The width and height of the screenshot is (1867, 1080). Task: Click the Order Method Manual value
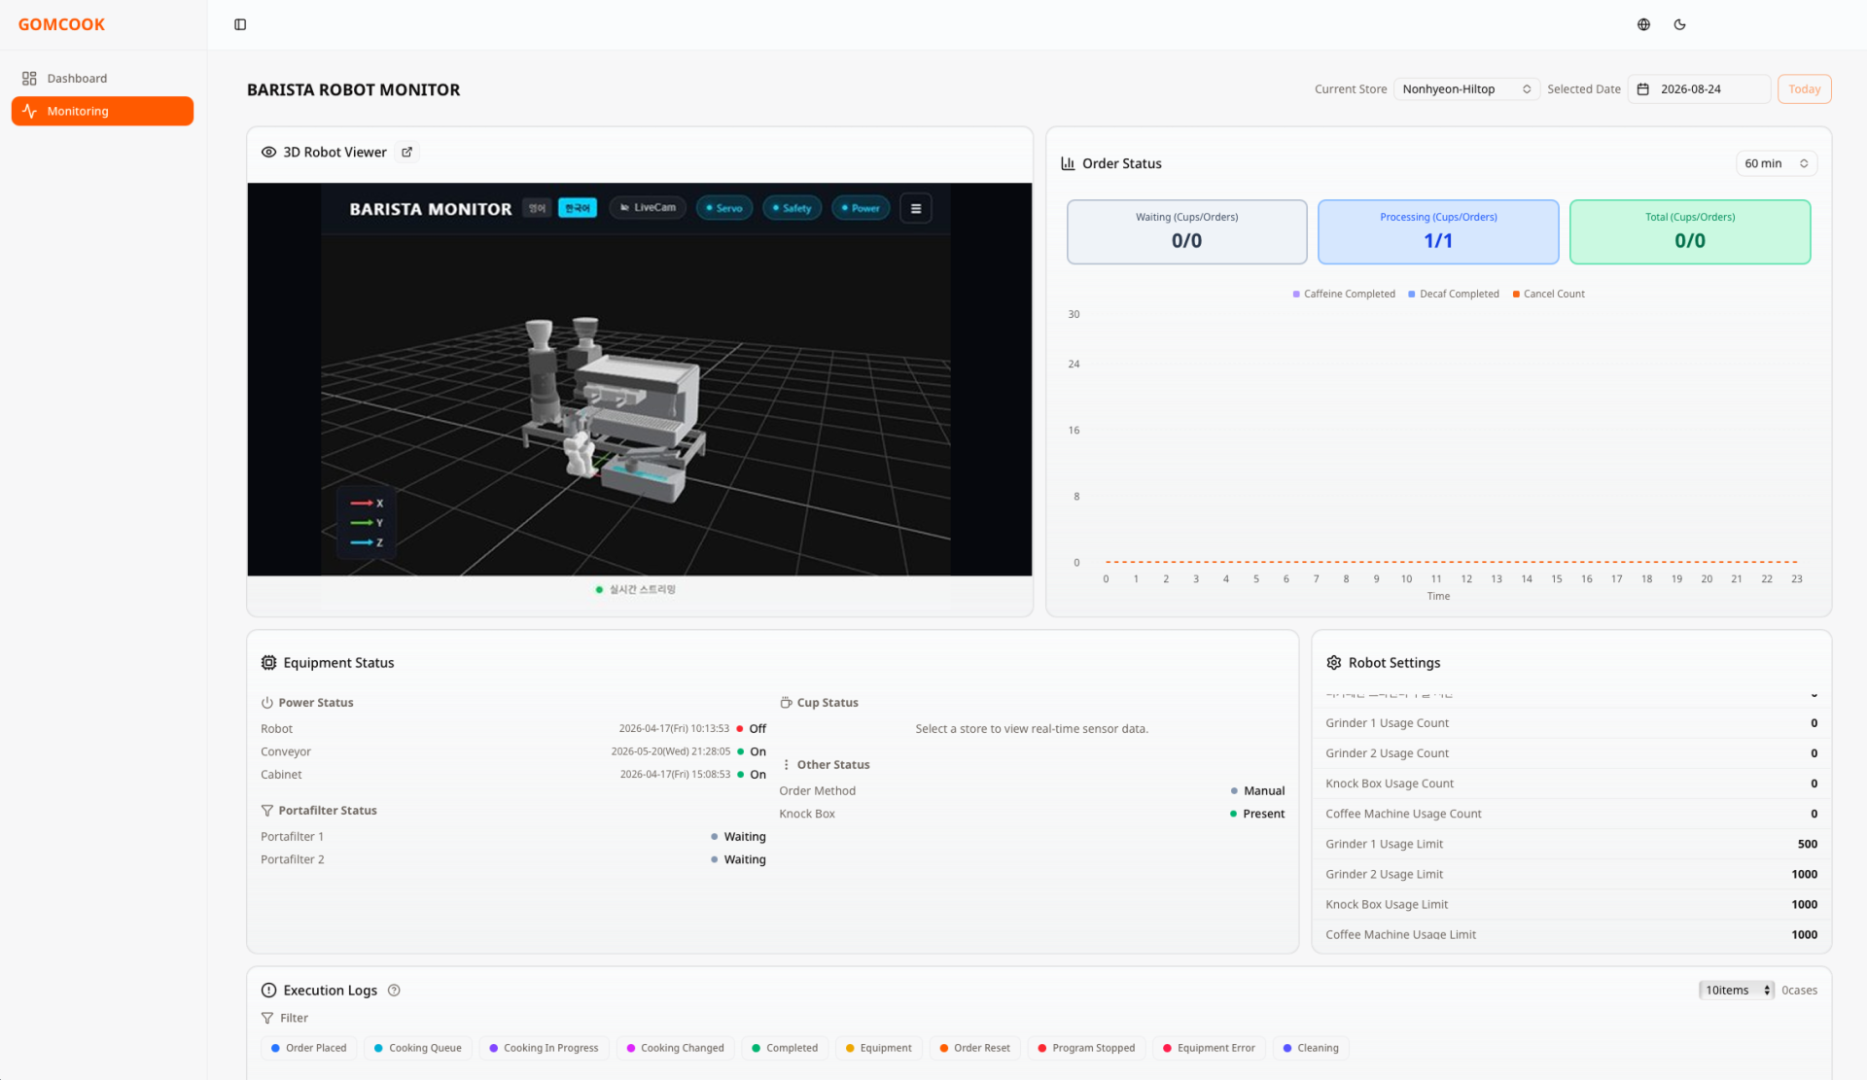click(1257, 790)
